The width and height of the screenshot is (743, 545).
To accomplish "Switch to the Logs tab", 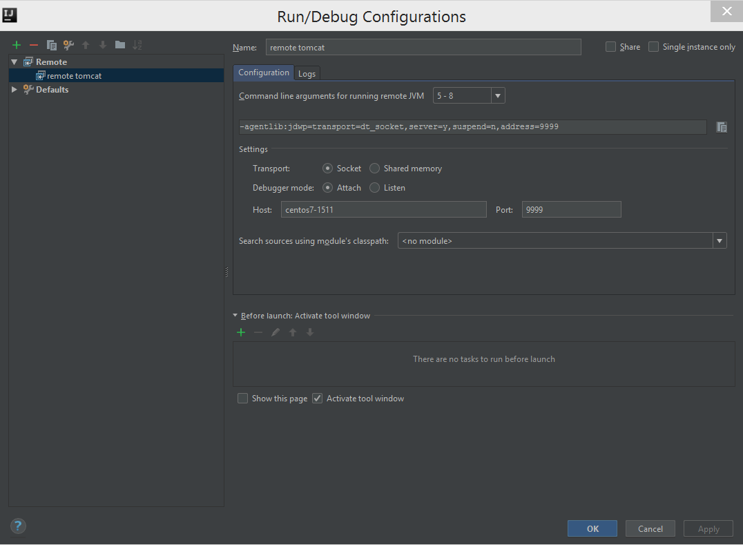I will 307,73.
